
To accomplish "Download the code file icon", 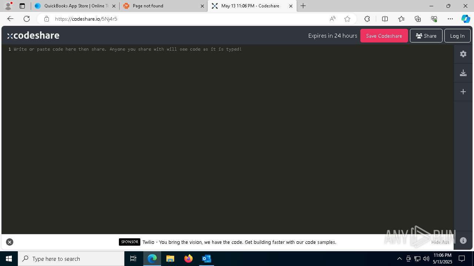I will coord(463,73).
